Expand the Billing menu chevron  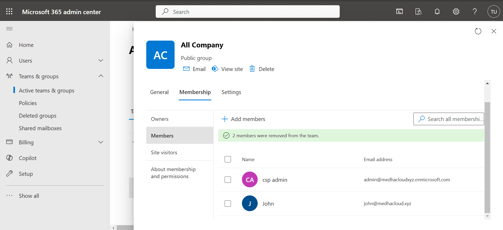(x=101, y=142)
